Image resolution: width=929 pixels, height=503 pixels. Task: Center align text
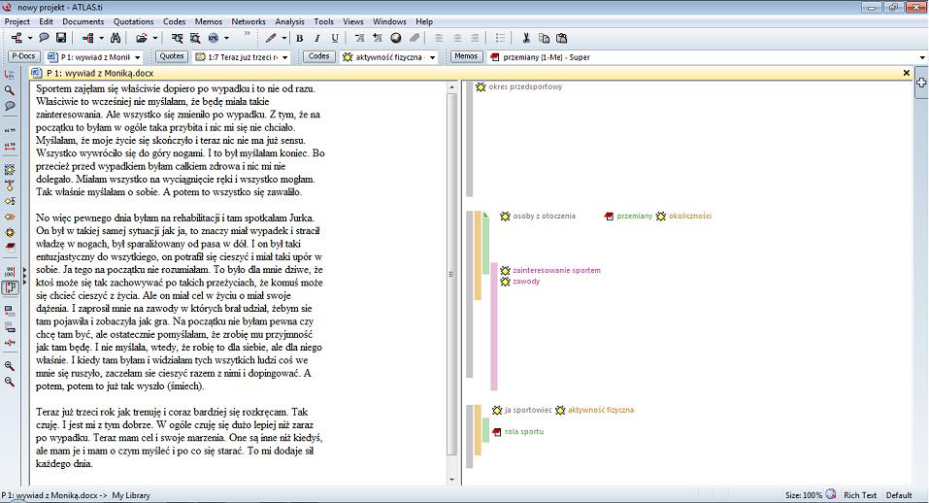click(x=457, y=38)
